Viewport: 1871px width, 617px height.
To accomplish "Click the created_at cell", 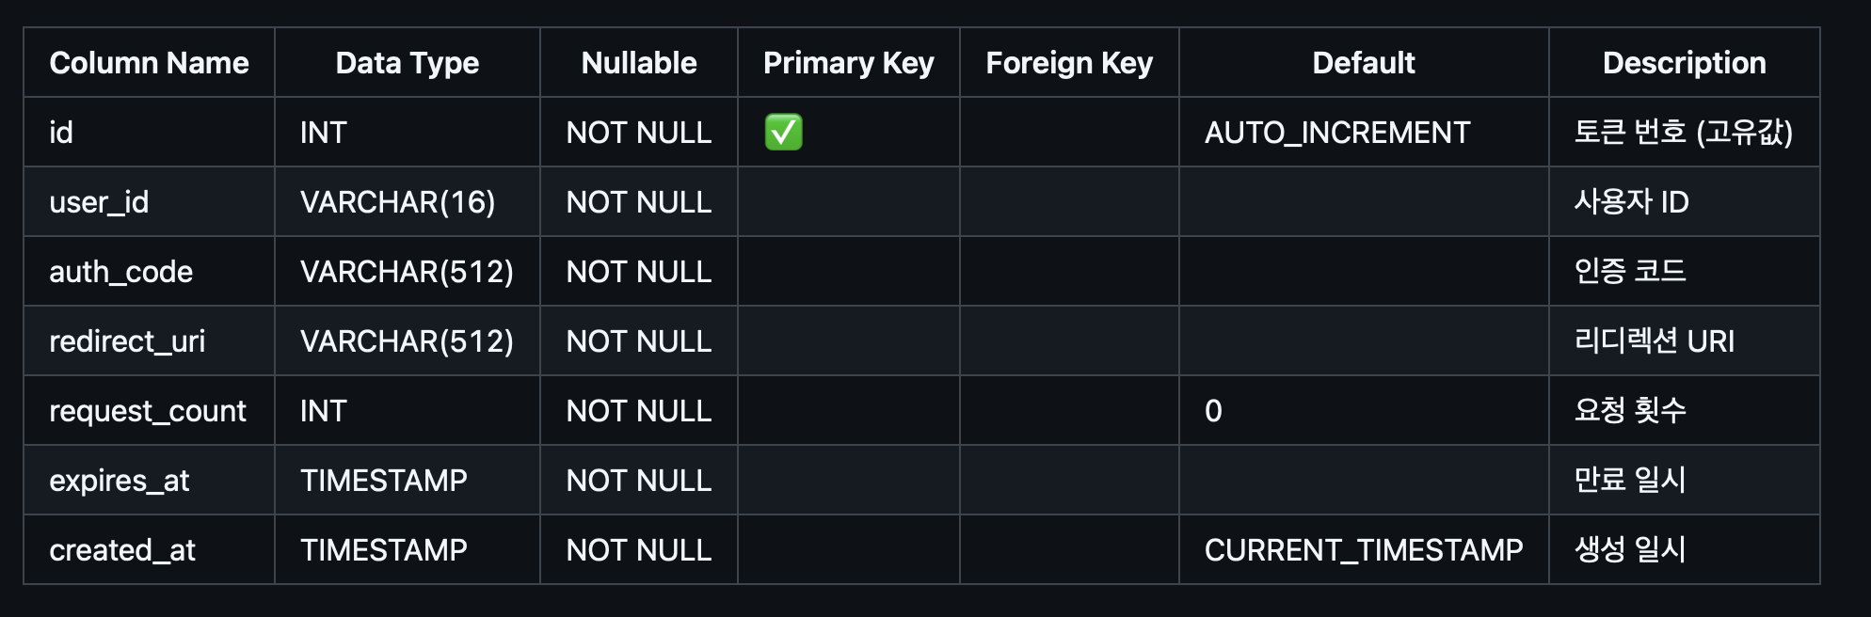I will (122, 550).
